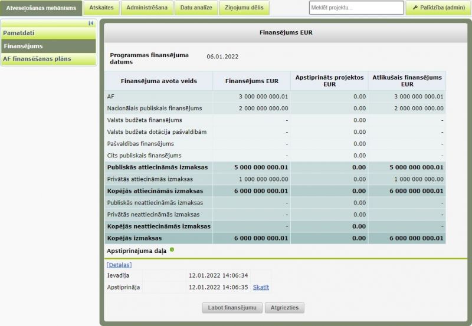The width and height of the screenshot is (472, 326).
Task: Click green status icon beside Apstiprinājuma daļa
Action: click(172, 250)
